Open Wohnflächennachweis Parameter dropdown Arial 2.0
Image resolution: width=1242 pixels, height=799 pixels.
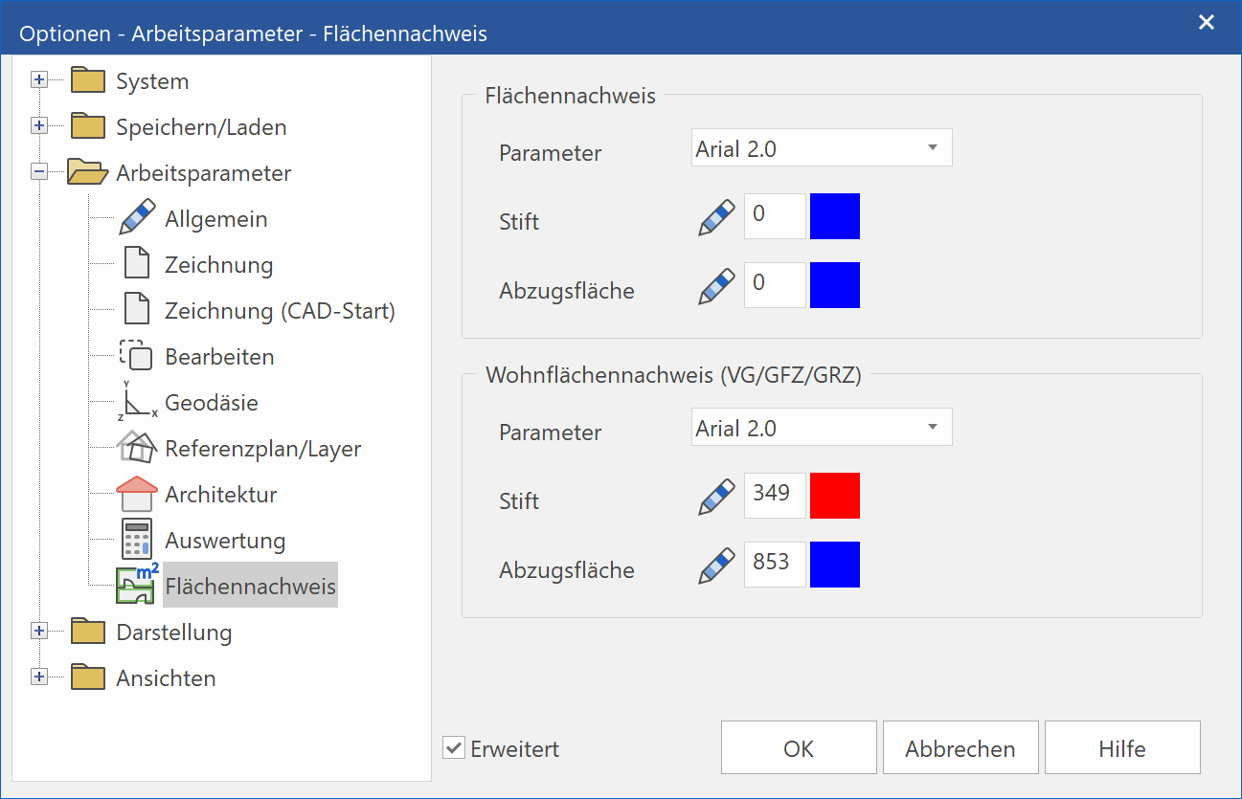822,428
